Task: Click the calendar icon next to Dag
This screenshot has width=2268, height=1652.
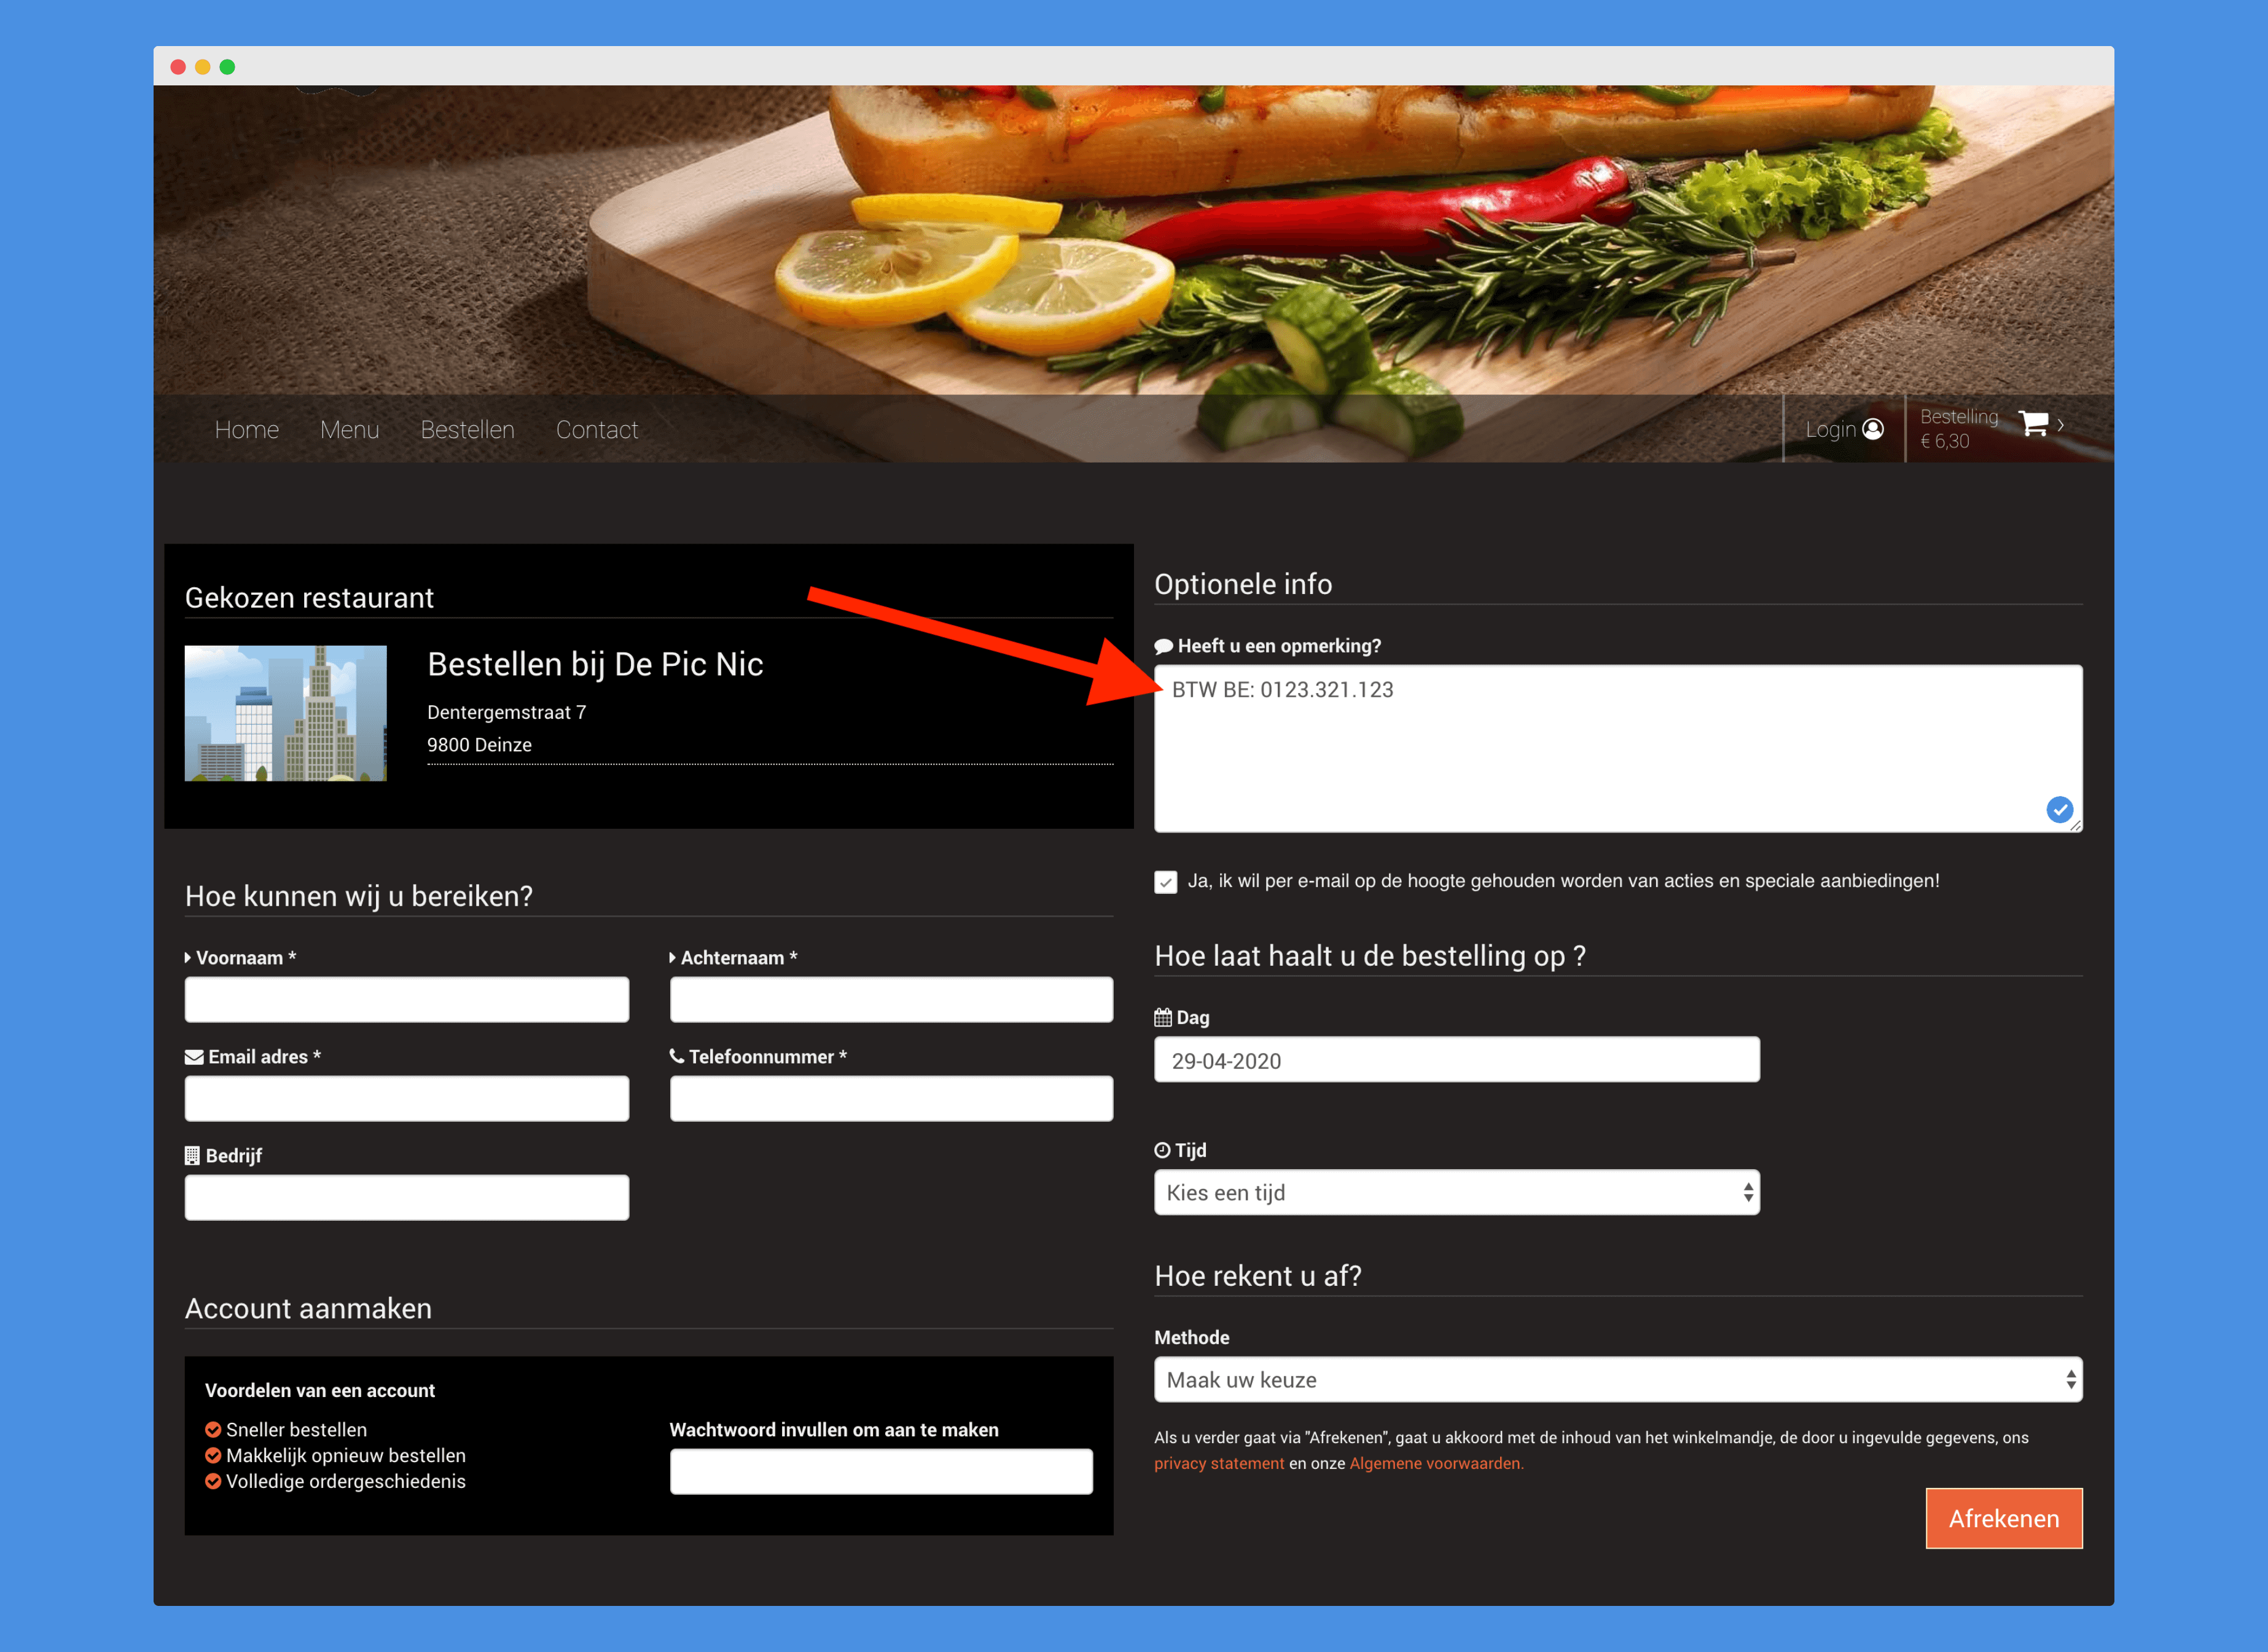Action: tap(1163, 1017)
